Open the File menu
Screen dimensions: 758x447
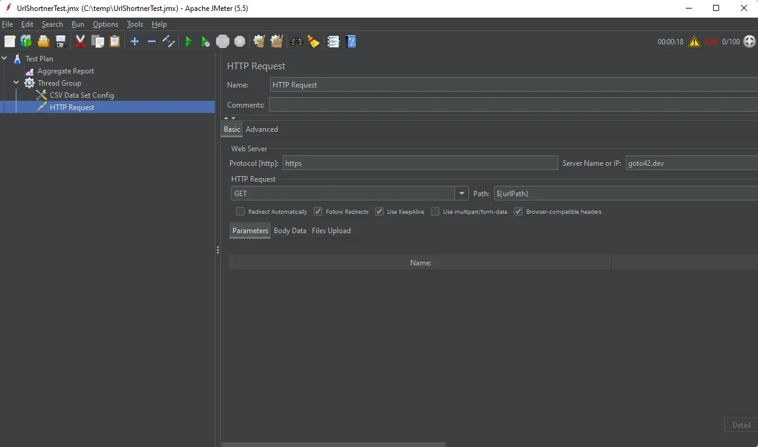(x=7, y=24)
